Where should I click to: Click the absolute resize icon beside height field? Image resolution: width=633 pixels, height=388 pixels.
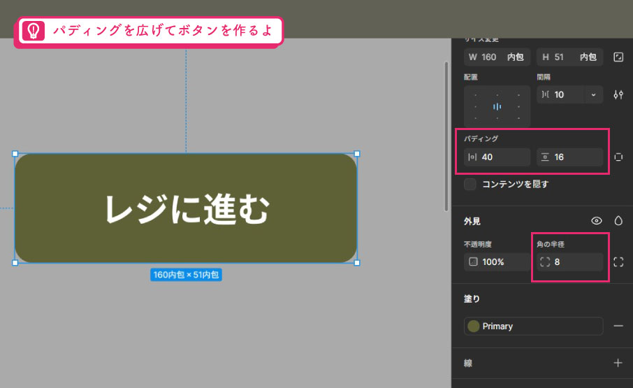click(618, 57)
